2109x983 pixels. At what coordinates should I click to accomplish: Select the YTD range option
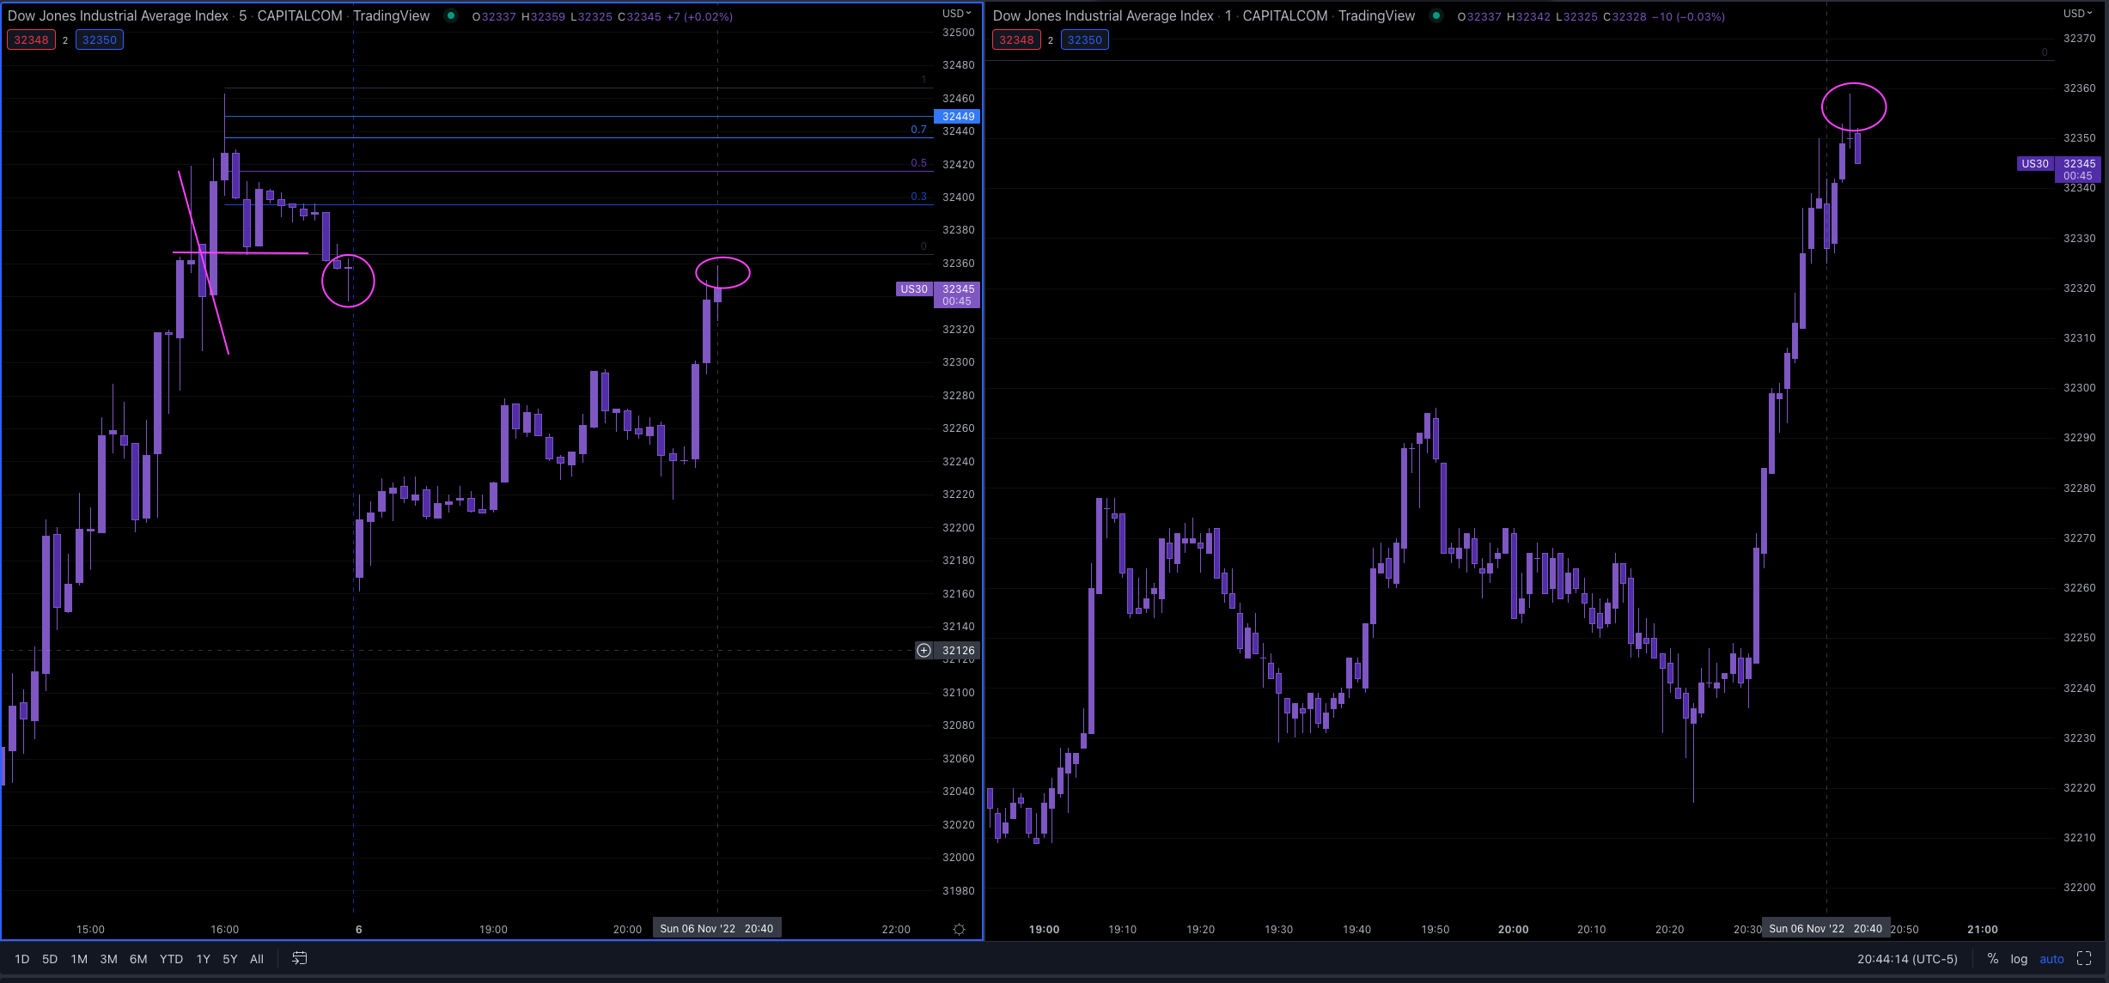(x=170, y=958)
